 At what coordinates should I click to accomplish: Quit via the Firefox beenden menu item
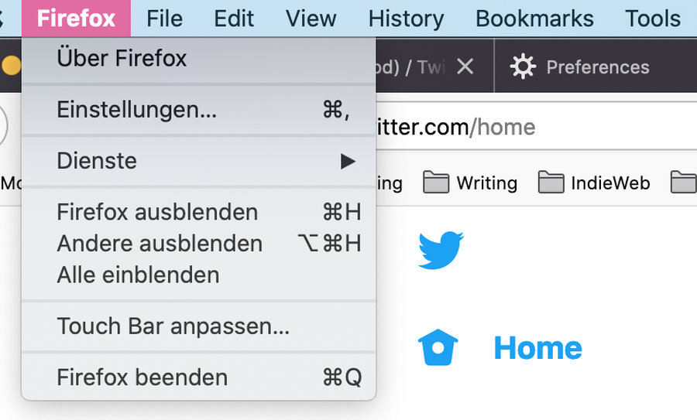[x=199, y=377]
